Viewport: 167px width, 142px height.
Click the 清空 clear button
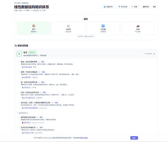(x=154, y=7)
